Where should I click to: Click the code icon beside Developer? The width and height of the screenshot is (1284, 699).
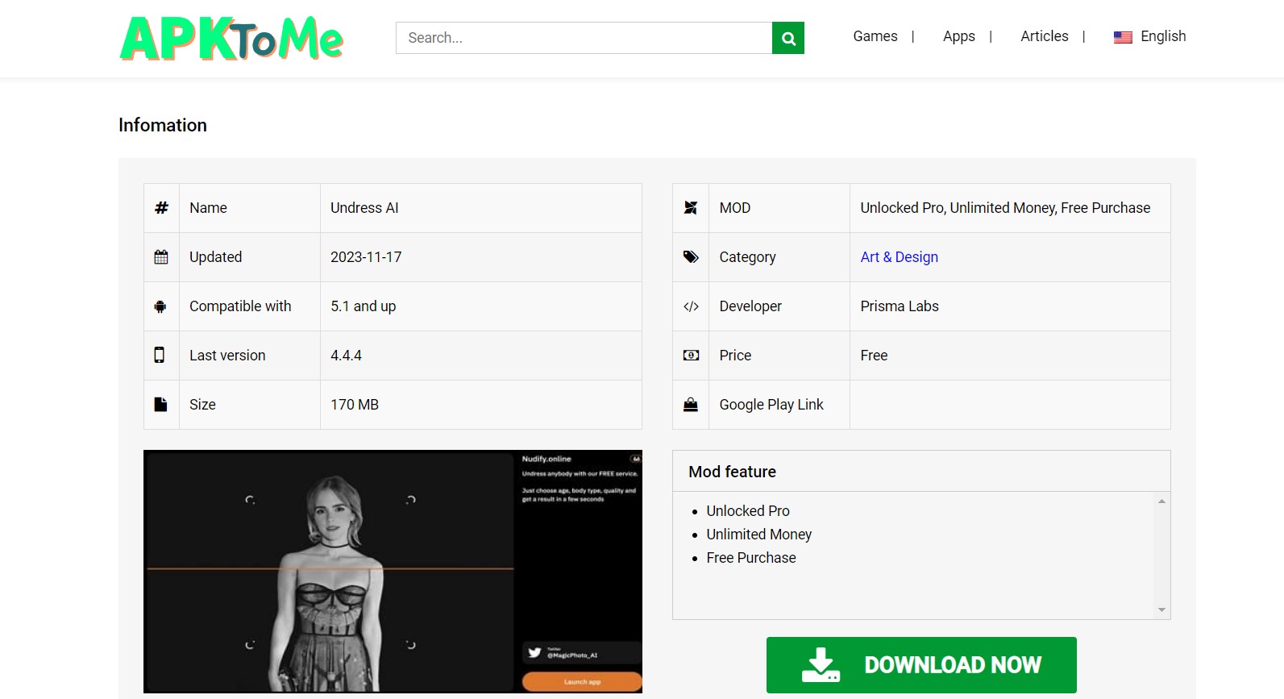[691, 306]
